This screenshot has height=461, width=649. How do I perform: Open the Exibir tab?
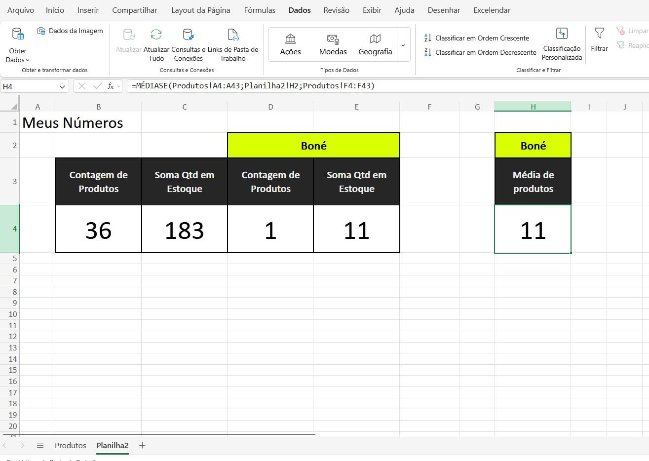point(372,10)
